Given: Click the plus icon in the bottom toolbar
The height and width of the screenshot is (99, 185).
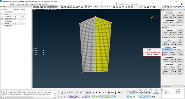Looking at the screenshot, I should click(x=97, y=93).
